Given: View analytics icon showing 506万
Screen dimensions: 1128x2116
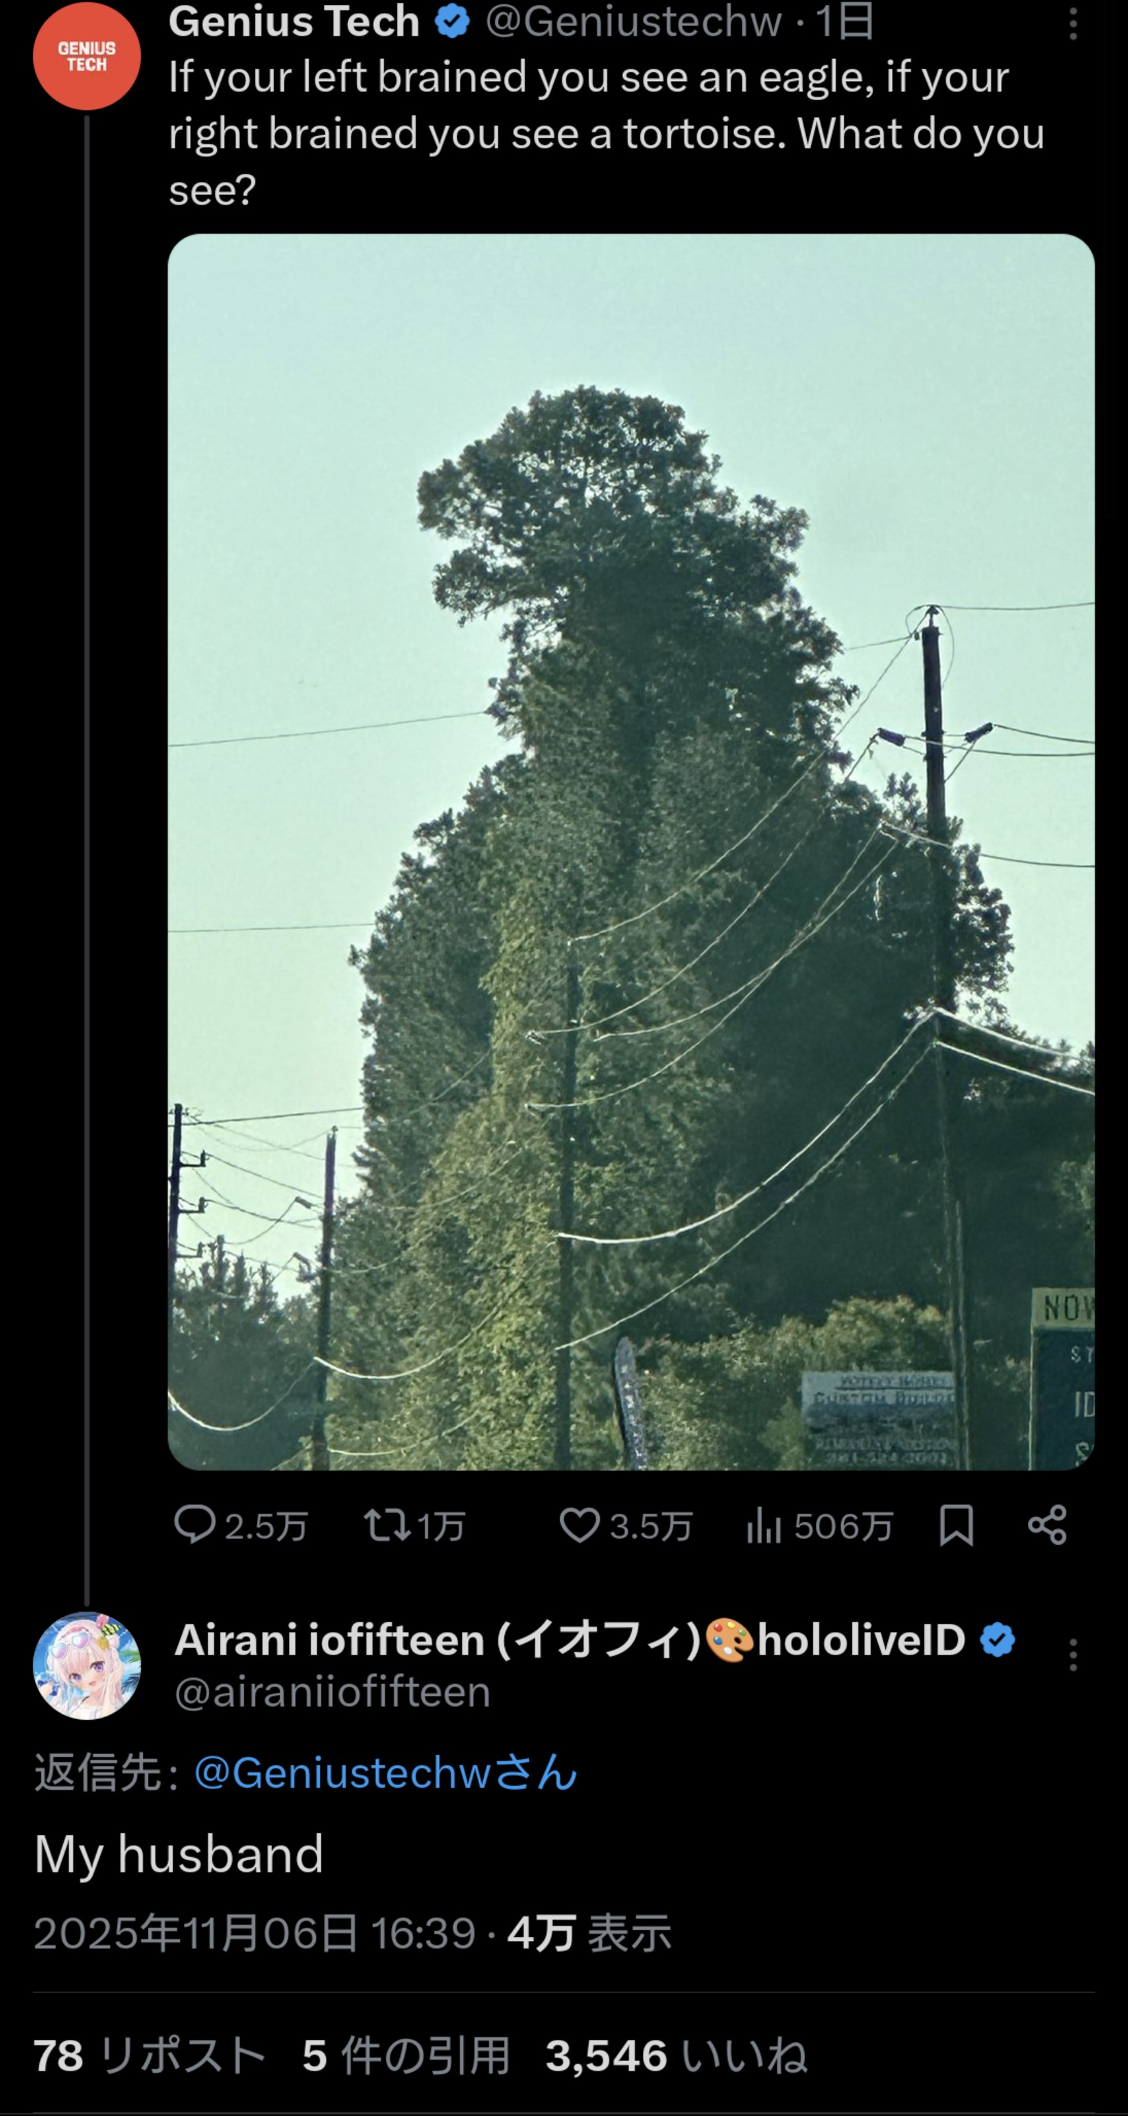Looking at the screenshot, I should (764, 1526).
